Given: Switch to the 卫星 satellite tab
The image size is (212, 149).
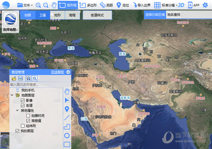Looking at the screenshot, I should point(42,15).
